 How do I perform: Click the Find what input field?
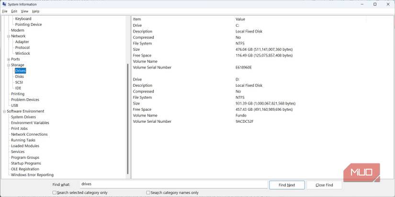click(174, 185)
